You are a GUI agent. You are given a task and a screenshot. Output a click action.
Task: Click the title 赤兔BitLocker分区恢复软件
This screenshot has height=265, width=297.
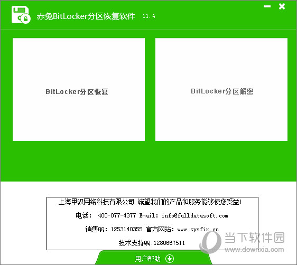(86, 16)
